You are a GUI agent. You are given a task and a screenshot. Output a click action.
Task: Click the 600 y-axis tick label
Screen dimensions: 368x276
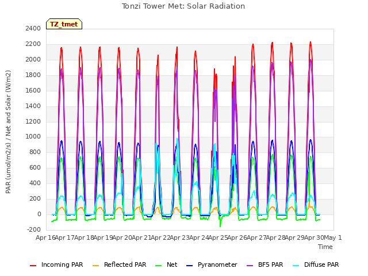click(35, 167)
